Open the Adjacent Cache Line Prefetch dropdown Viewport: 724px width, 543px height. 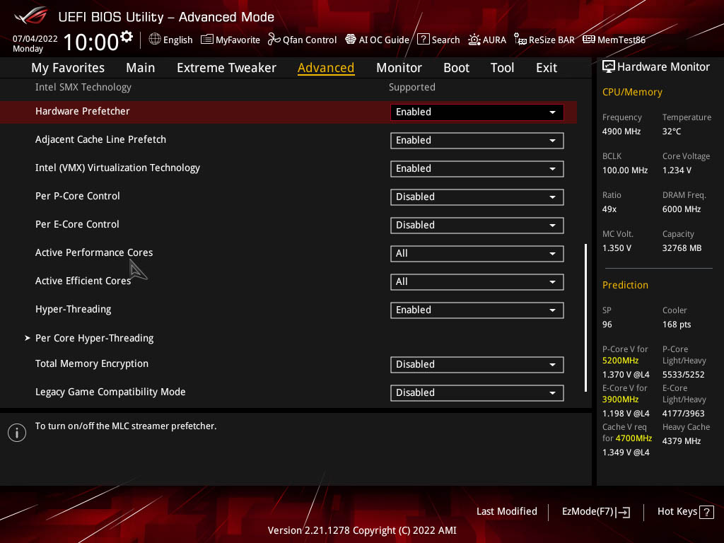click(x=477, y=141)
